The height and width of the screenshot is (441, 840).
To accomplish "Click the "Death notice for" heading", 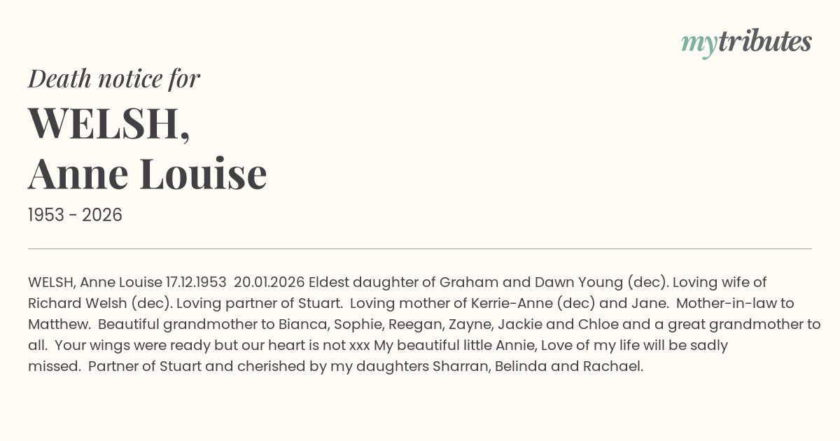I will 114,78.
